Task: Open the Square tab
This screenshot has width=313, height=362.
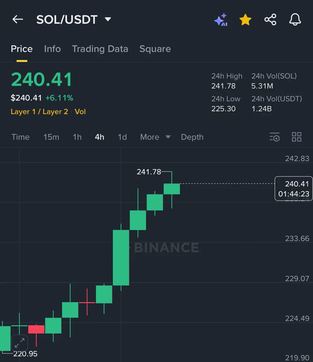Action: click(x=155, y=49)
